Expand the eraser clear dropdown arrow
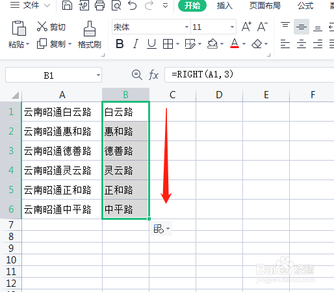334x292 pixels. 266,44
